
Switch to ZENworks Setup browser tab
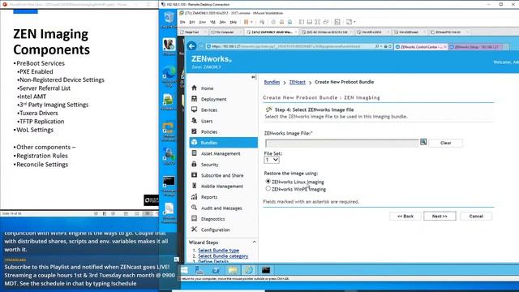coord(476,47)
